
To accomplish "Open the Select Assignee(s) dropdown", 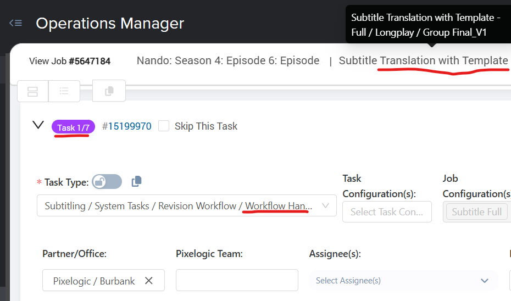I will tap(403, 281).
